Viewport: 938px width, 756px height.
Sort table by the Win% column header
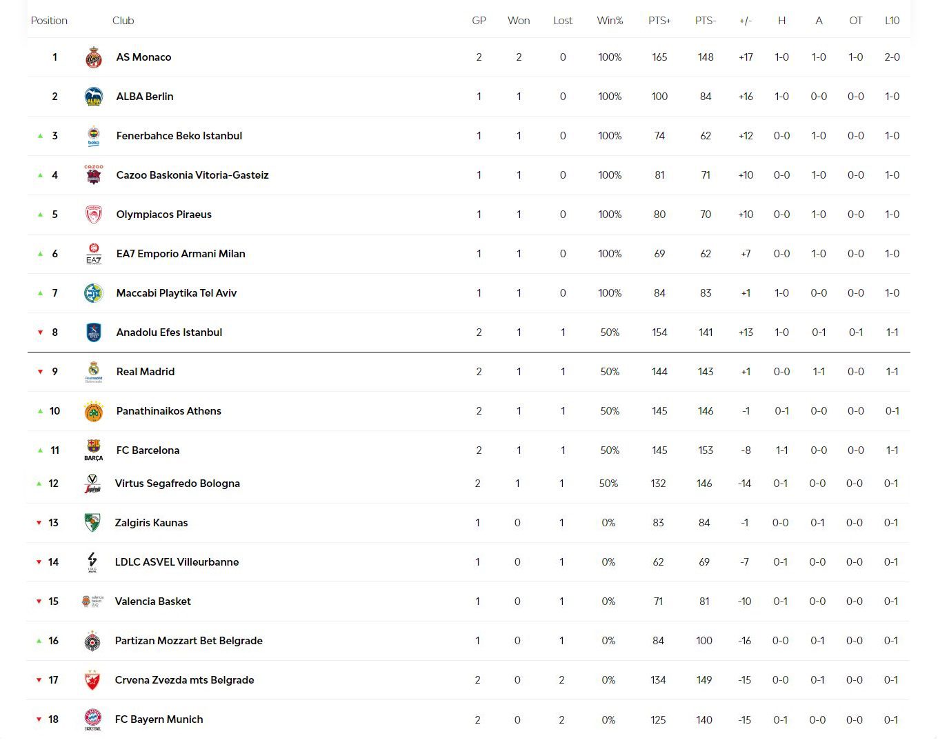pyautogui.click(x=610, y=21)
